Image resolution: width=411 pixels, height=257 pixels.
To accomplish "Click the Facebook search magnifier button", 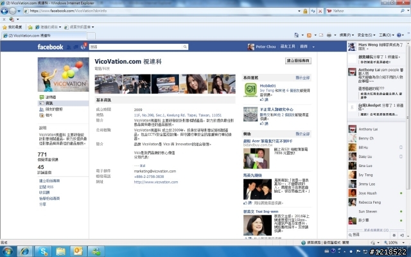I will click(185, 47).
